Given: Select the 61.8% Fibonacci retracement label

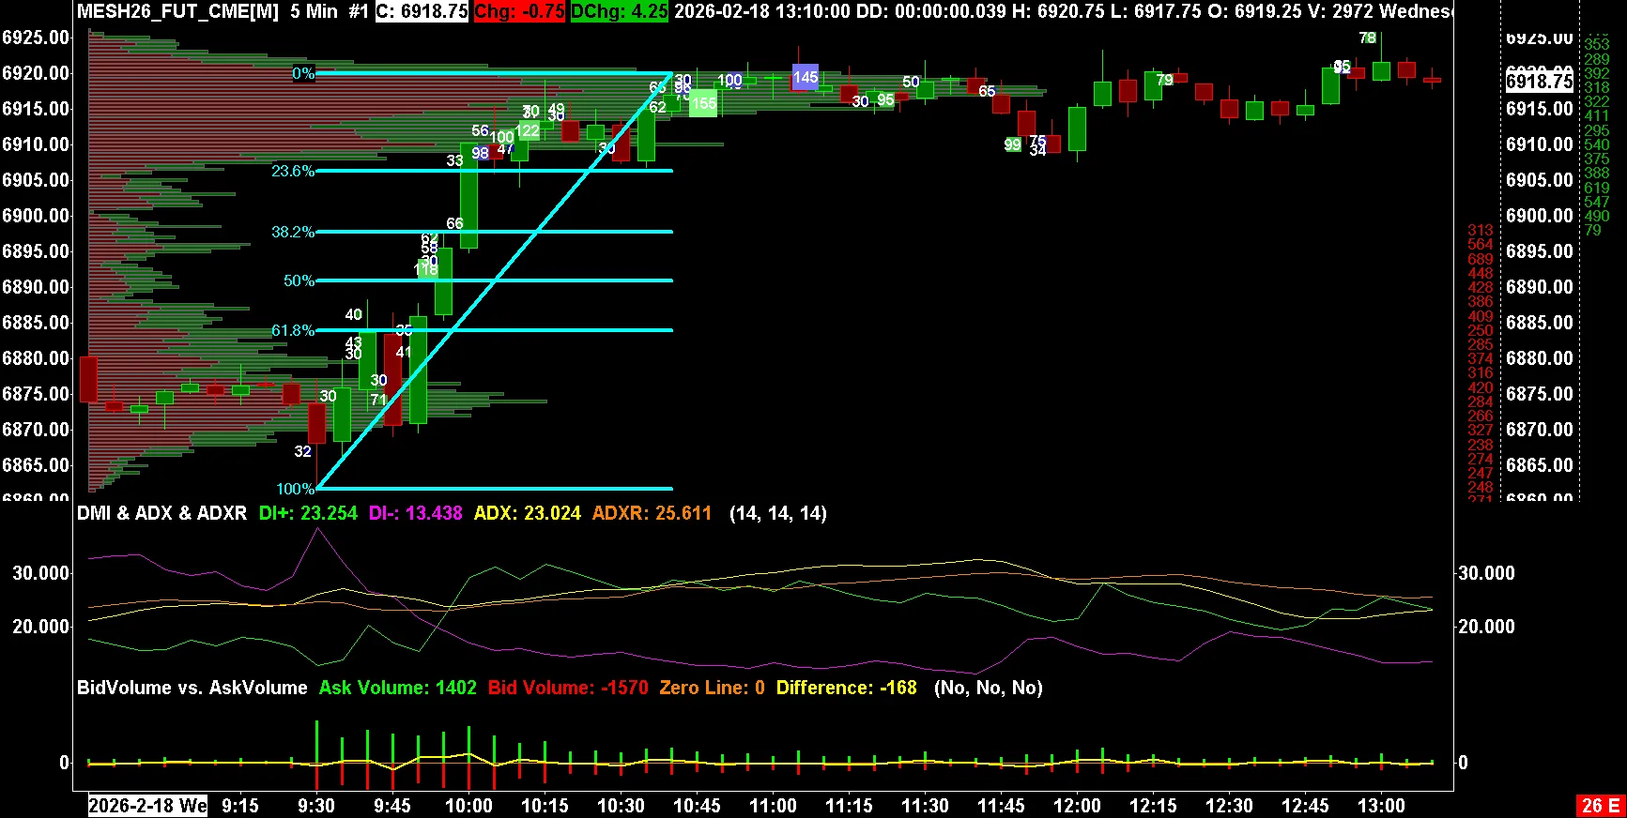Looking at the screenshot, I should pyautogui.click(x=293, y=330).
